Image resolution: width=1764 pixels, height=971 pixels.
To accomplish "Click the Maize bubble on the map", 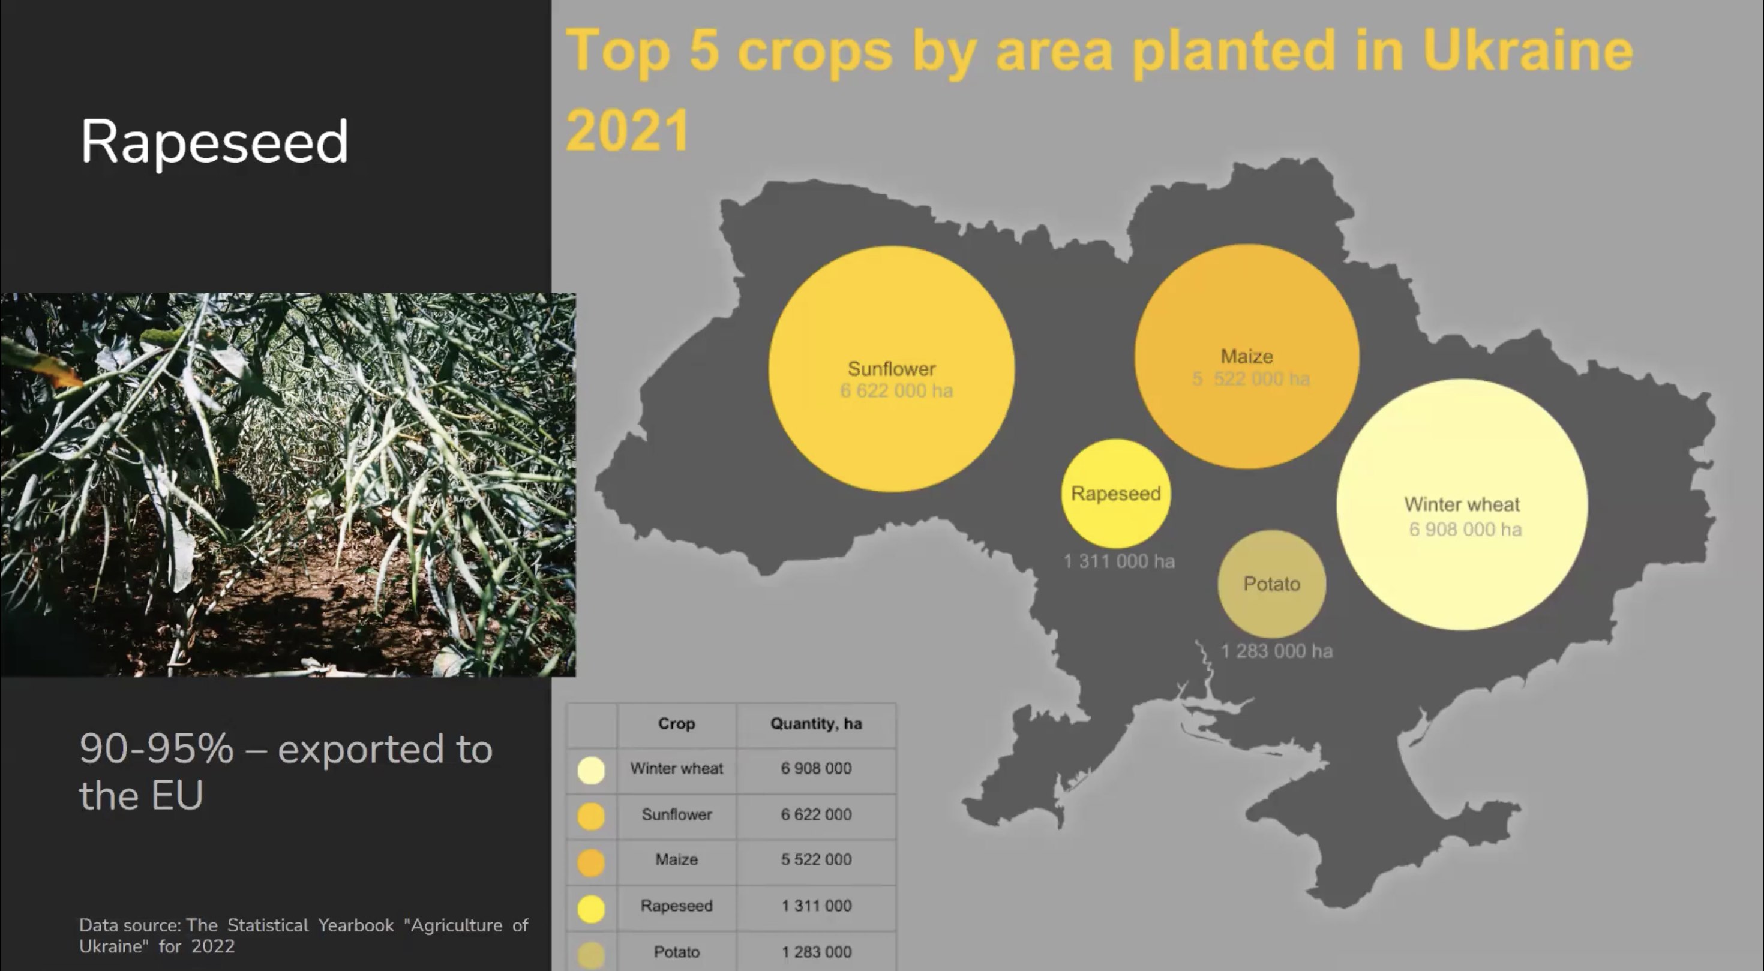I will [1246, 356].
